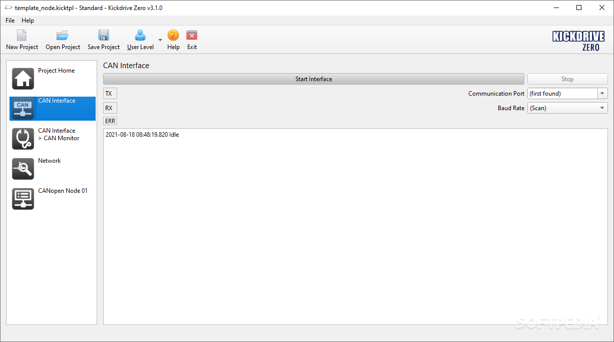Select the Project Home house icon
The image size is (614, 342).
pyautogui.click(x=23, y=79)
